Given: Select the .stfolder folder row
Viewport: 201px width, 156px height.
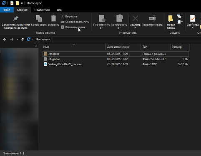Looking at the screenshot, I should coord(116,54).
